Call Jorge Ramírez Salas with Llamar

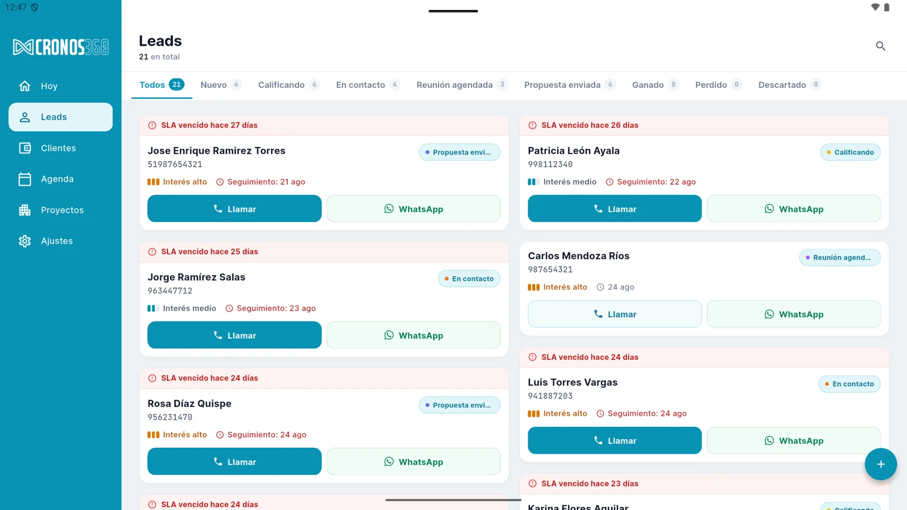coord(234,335)
